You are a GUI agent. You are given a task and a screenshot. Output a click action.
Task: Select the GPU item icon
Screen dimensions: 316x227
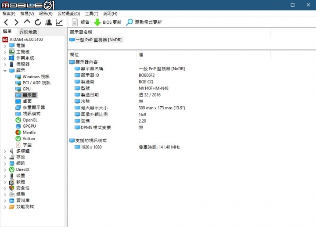pos(18,89)
